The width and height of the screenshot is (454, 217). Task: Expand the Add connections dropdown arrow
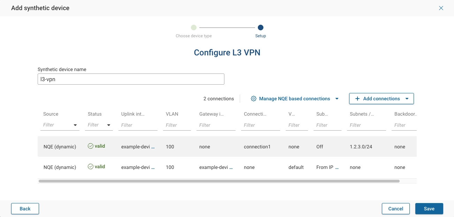[x=407, y=99]
